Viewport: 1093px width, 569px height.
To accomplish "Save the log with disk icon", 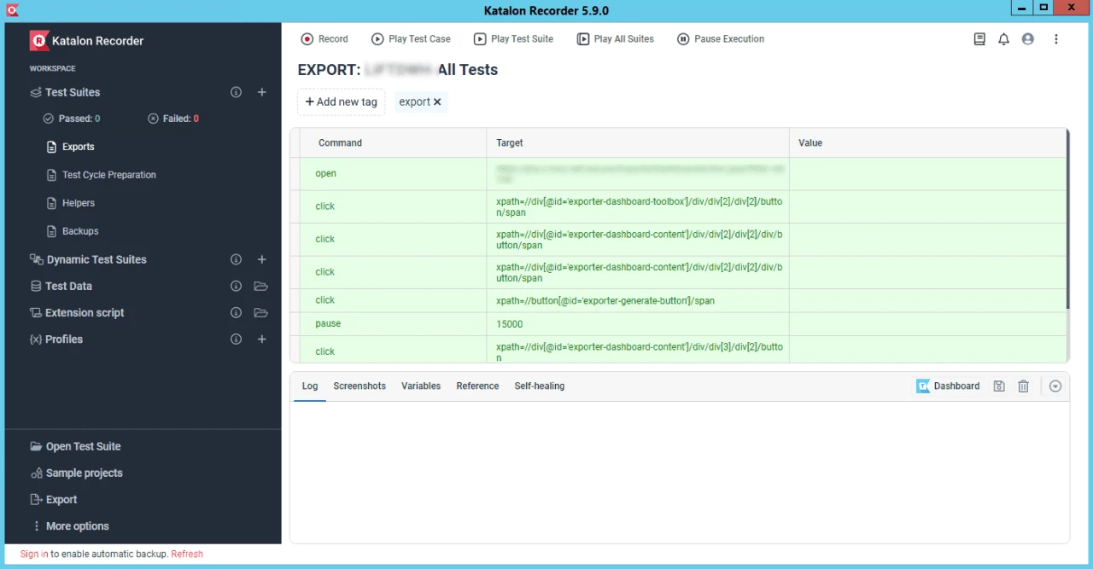I will pos(999,386).
